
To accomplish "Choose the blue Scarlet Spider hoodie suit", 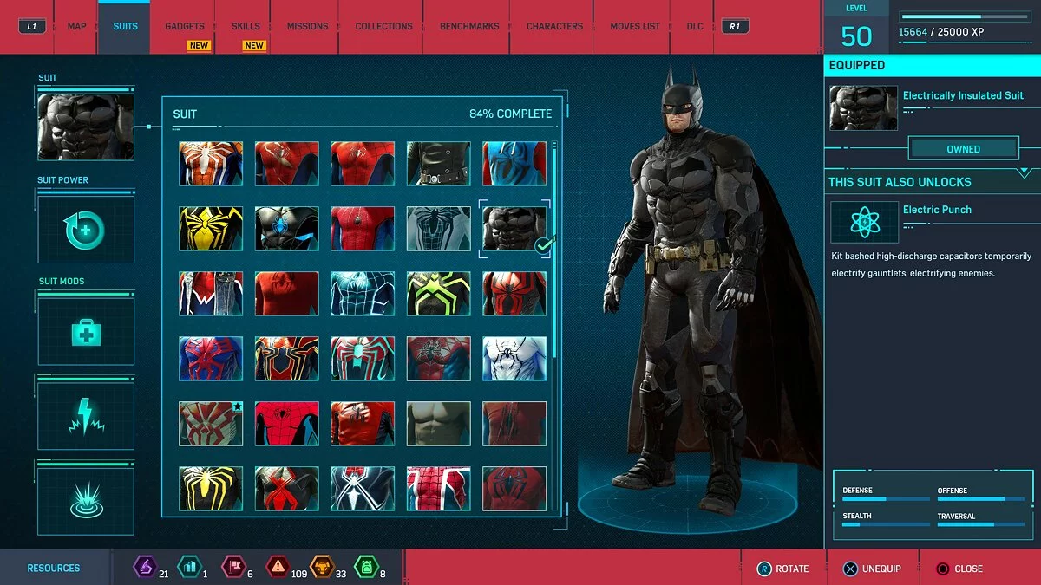I will [x=514, y=164].
